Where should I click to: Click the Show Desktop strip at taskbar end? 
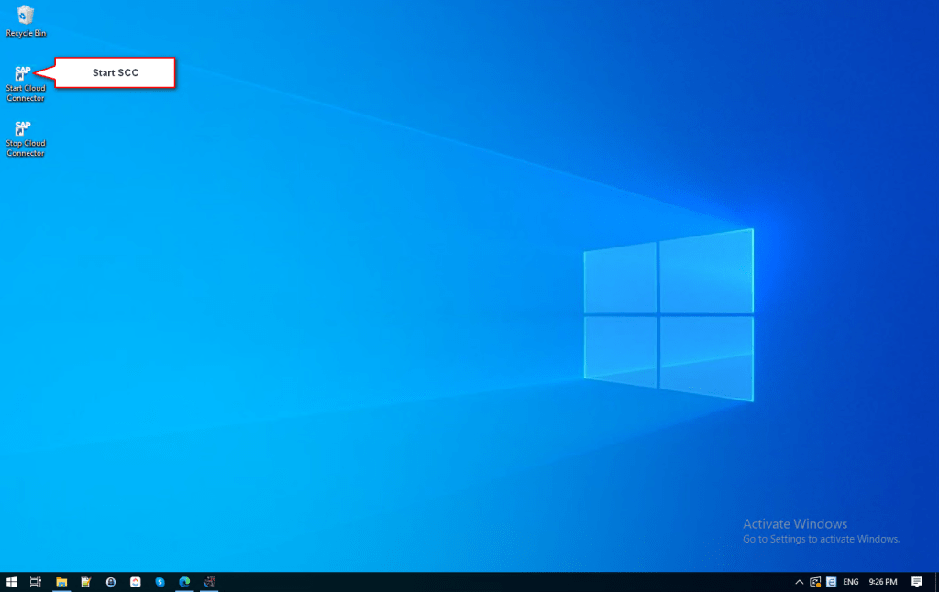936,582
